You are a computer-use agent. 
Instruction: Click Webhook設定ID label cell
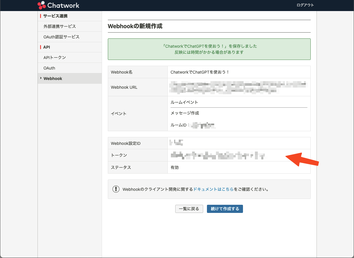tap(138, 143)
